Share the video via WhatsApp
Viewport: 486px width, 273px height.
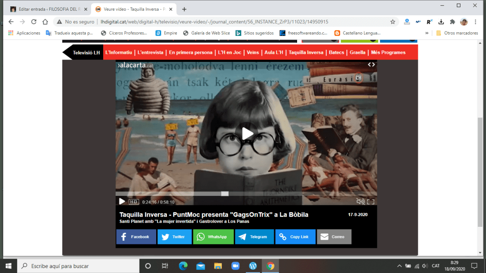(213, 237)
